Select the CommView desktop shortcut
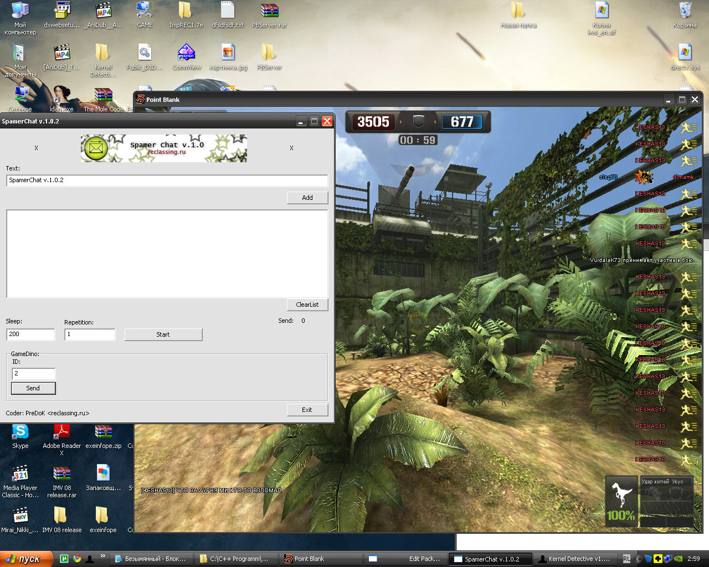Image resolution: width=709 pixels, height=567 pixels. tap(187, 57)
